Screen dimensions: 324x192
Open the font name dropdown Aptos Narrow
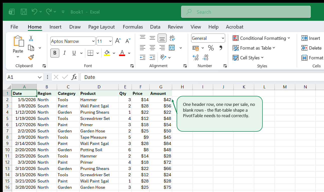click(x=94, y=41)
